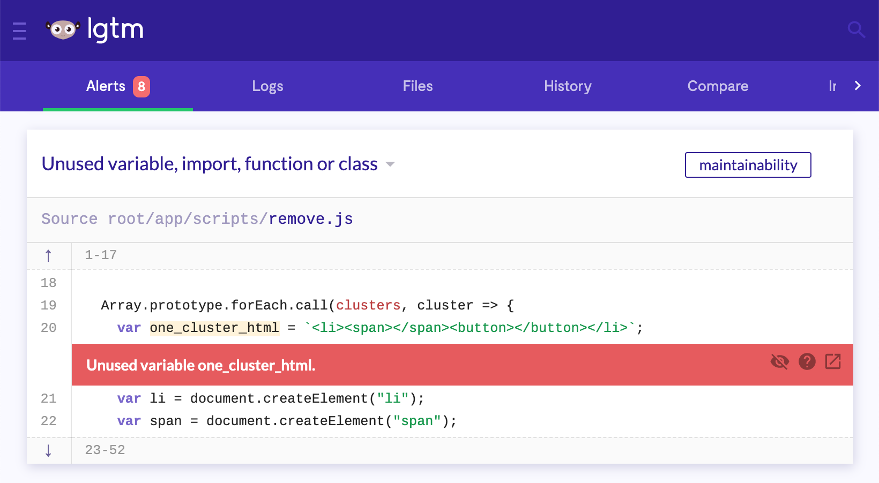Screen dimensions: 879x483
Task: Switch to the Logs tab
Action: pos(267,86)
